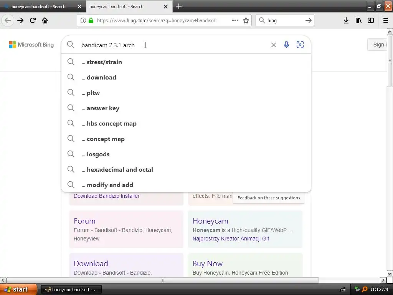393x295 pixels.
Task: Grab the horizontal scrollbar thumb
Action: point(163,280)
